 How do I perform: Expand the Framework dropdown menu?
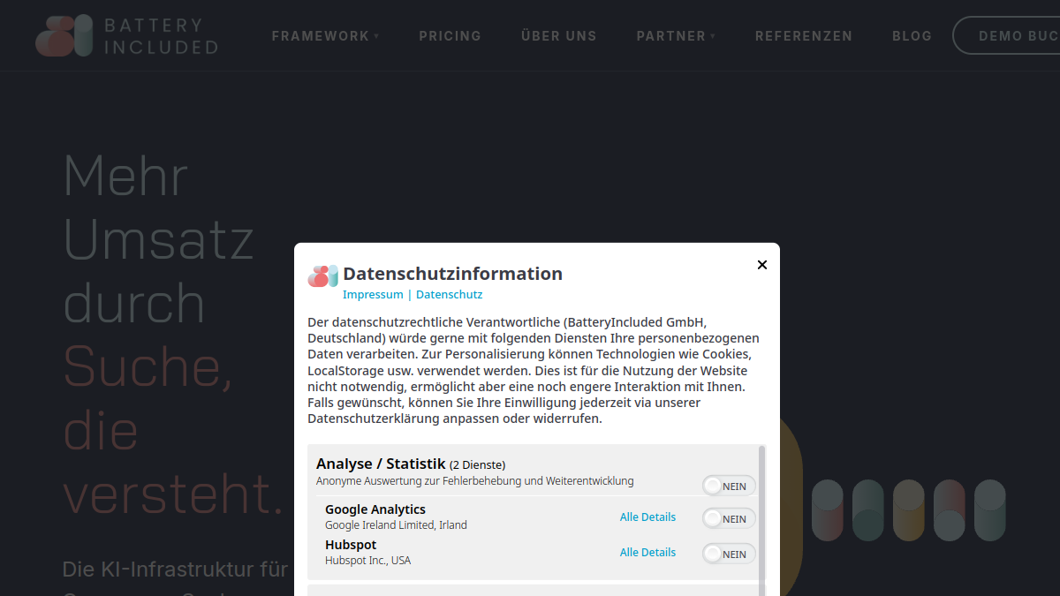pyautogui.click(x=326, y=36)
